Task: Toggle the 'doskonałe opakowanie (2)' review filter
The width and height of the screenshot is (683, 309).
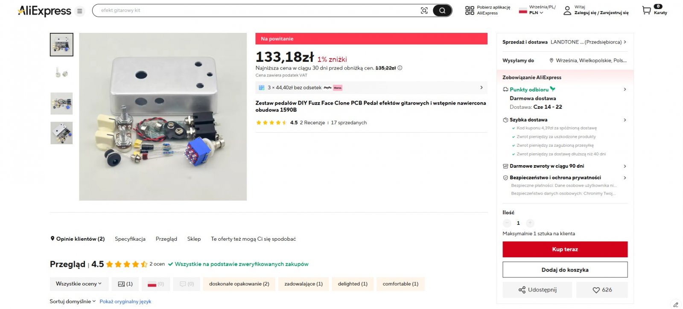Action: tap(239, 284)
